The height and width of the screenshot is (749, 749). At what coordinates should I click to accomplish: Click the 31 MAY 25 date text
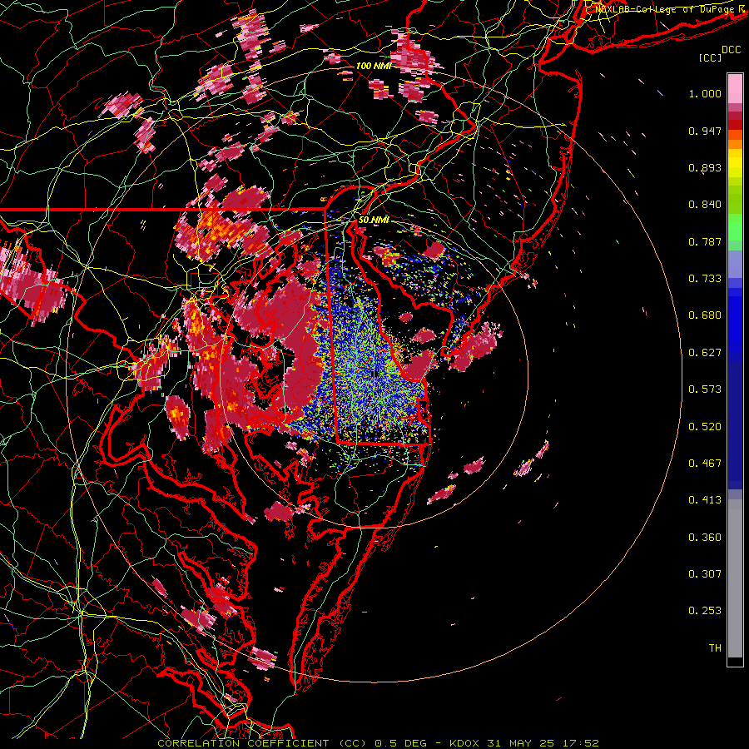521,743
